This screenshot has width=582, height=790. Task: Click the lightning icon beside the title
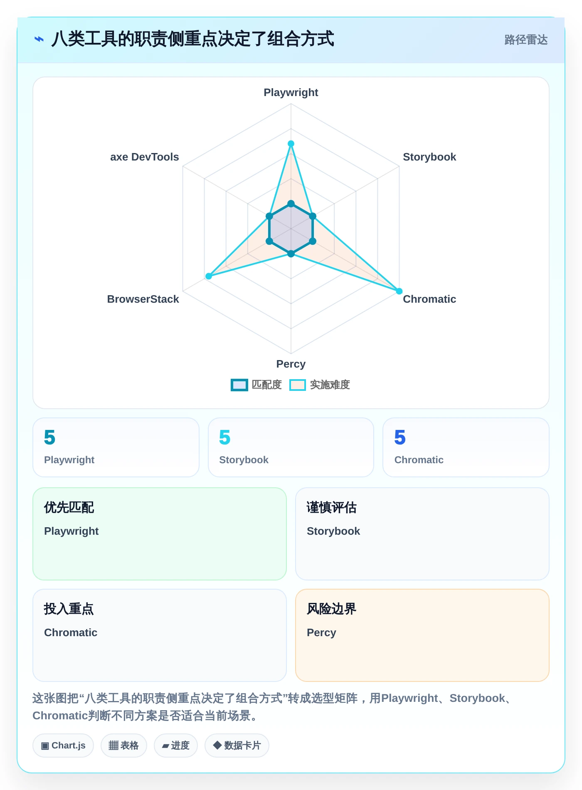(x=39, y=39)
